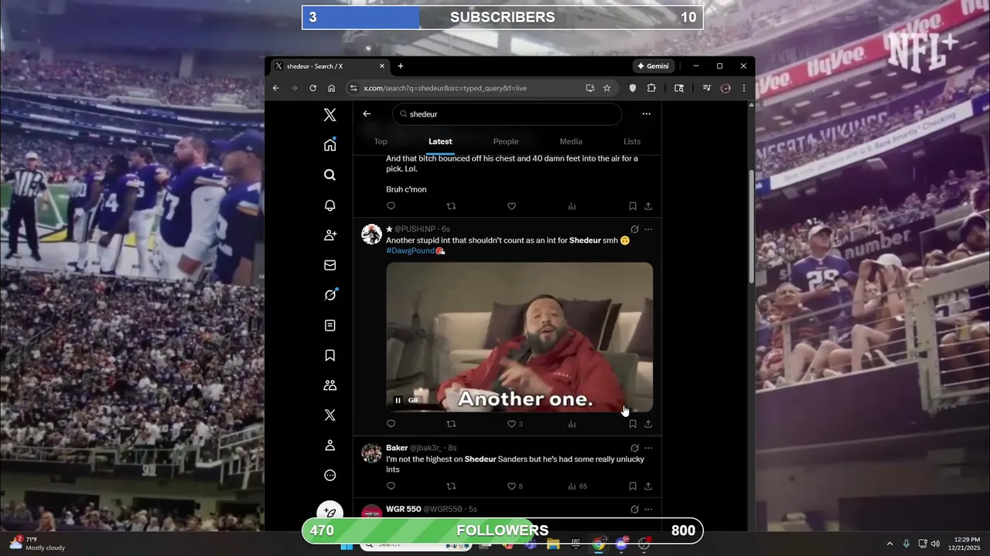Open Bookmarks in the X sidebar

tap(329, 355)
